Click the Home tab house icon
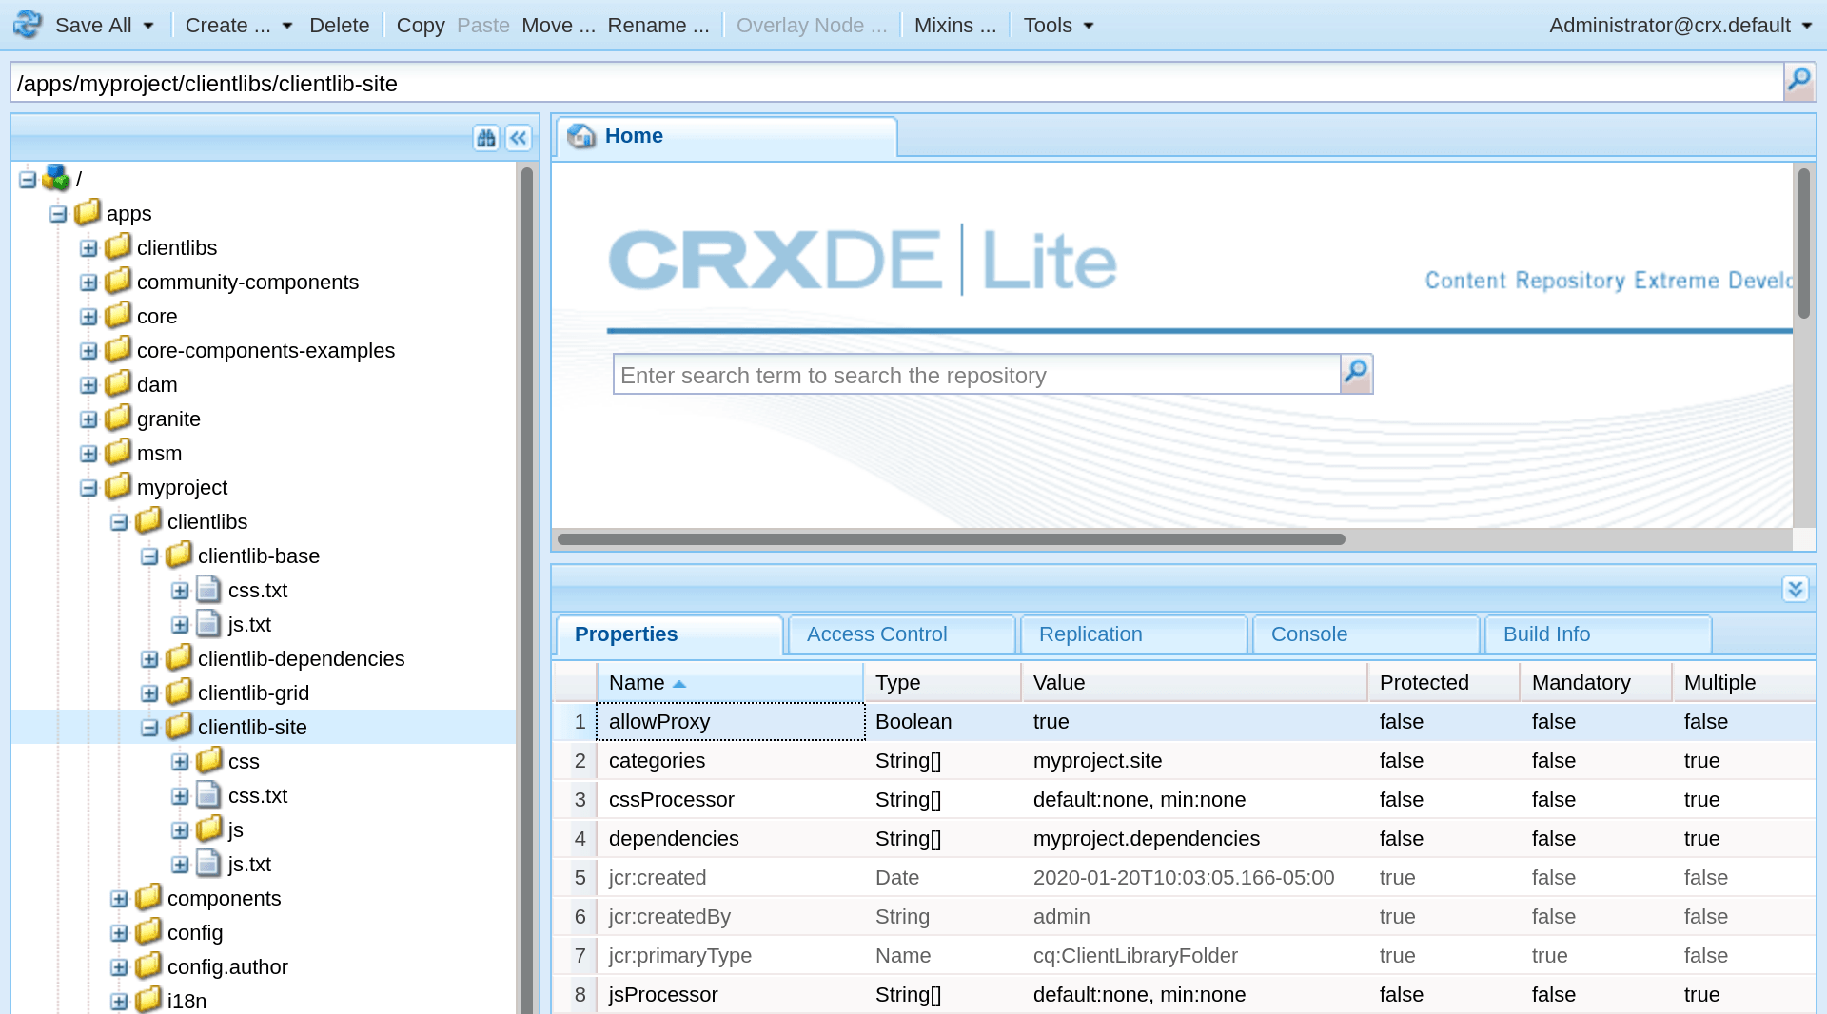 (x=581, y=136)
